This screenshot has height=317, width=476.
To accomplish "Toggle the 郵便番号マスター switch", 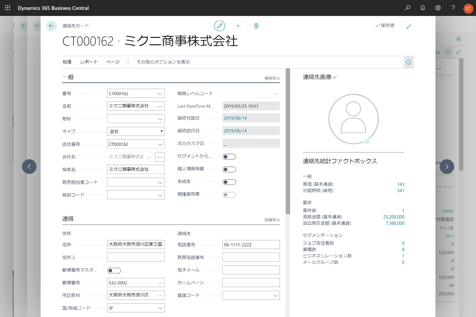I will (x=114, y=271).
